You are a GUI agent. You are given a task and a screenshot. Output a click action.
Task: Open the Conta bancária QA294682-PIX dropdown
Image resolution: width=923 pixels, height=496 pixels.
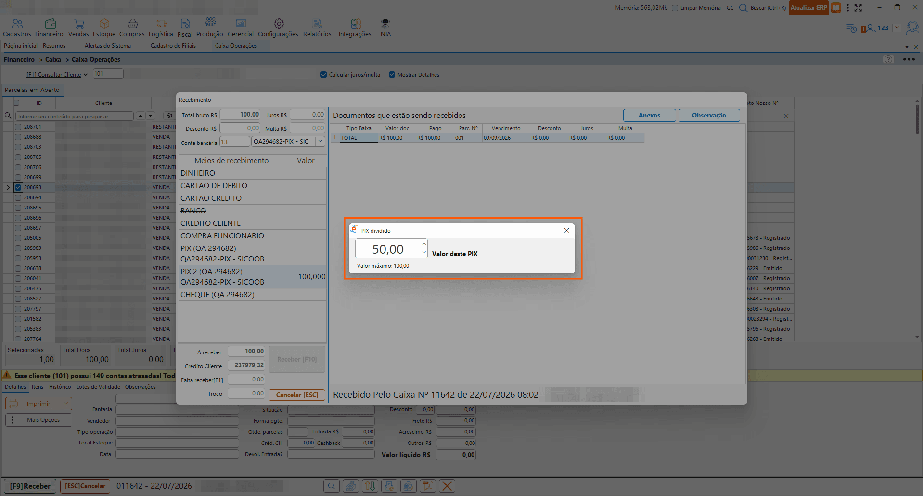tap(320, 141)
